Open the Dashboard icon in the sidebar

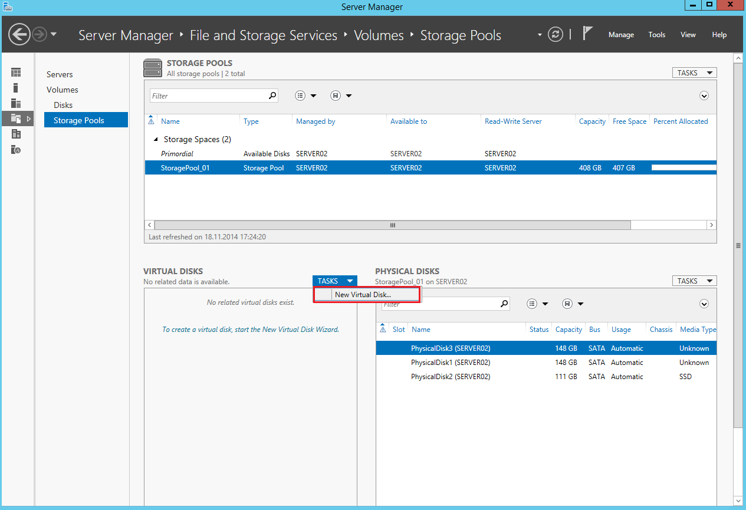click(x=16, y=73)
